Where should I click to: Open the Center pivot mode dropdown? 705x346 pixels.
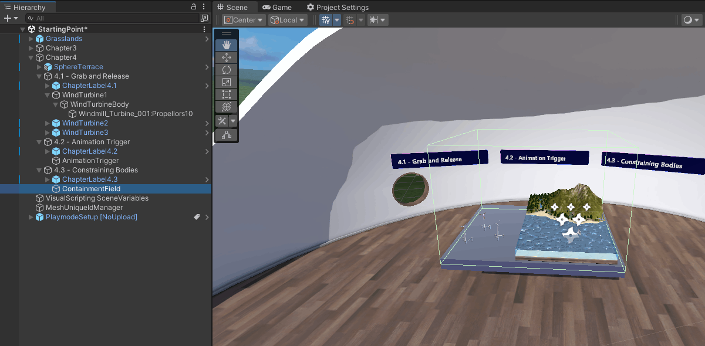244,20
